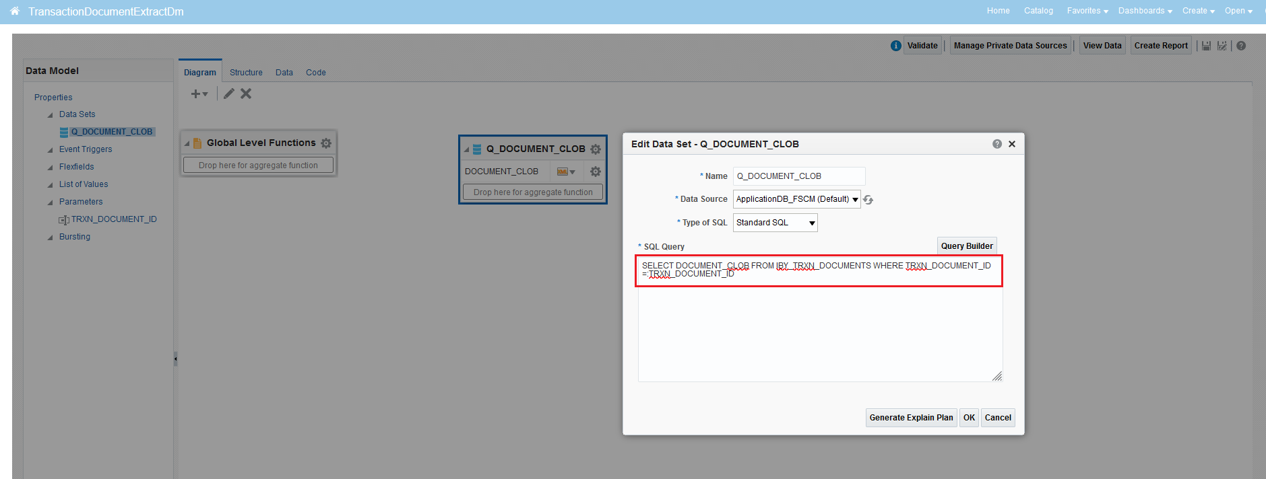Click the Q_DOCUMENT_CLOB database icon in the tree
Screen dimensions: 1266x479
pos(64,133)
